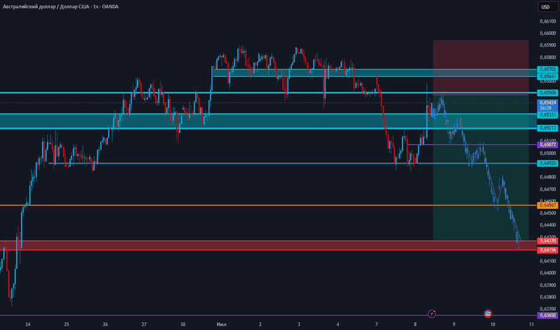The width and height of the screenshot is (560, 330).
Task: Click the 0,63900 price scale value
Action: tap(548, 285)
